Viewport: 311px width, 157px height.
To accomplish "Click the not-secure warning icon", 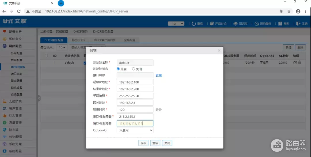I will tap(28, 11).
